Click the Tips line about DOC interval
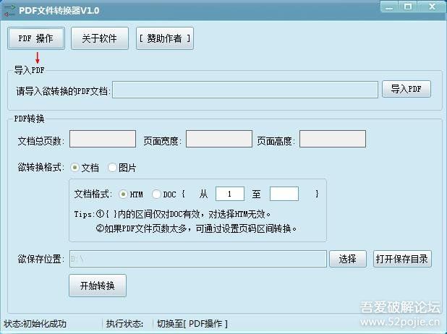 [172, 214]
